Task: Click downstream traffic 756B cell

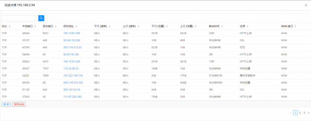Action: (154, 97)
